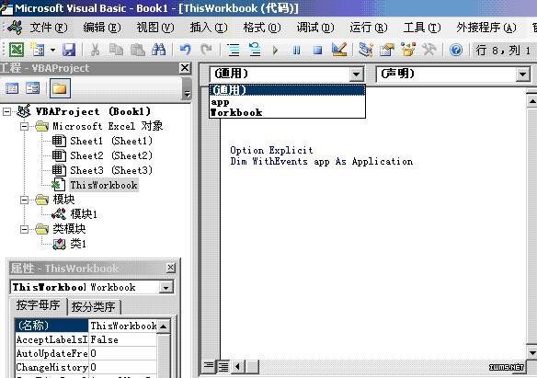The image size is (537, 378).
Task: Open the 视图(V) menu
Action: 155,28
